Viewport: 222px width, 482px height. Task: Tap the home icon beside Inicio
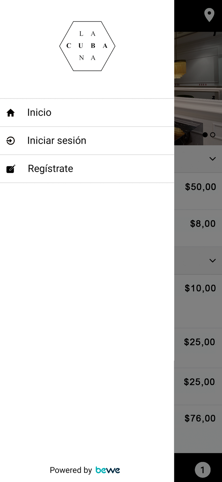coord(11,113)
